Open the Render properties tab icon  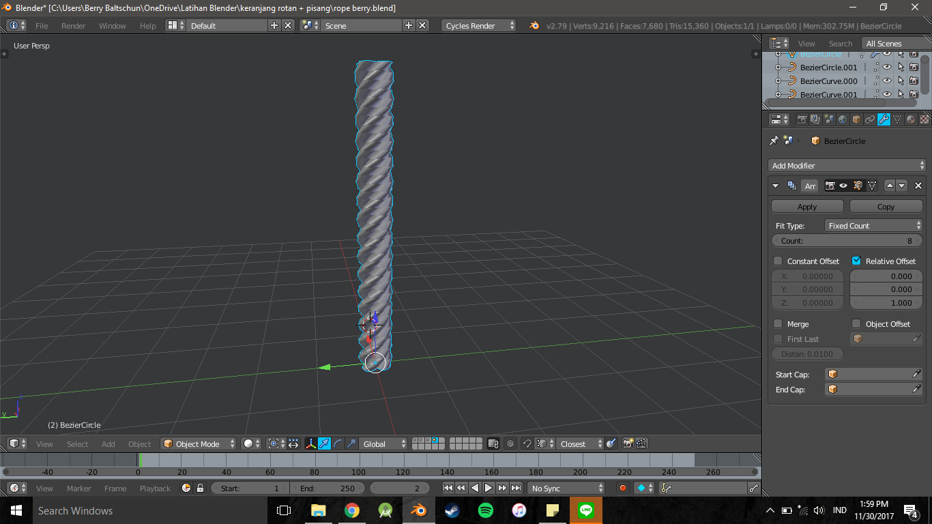click(802, 119)
